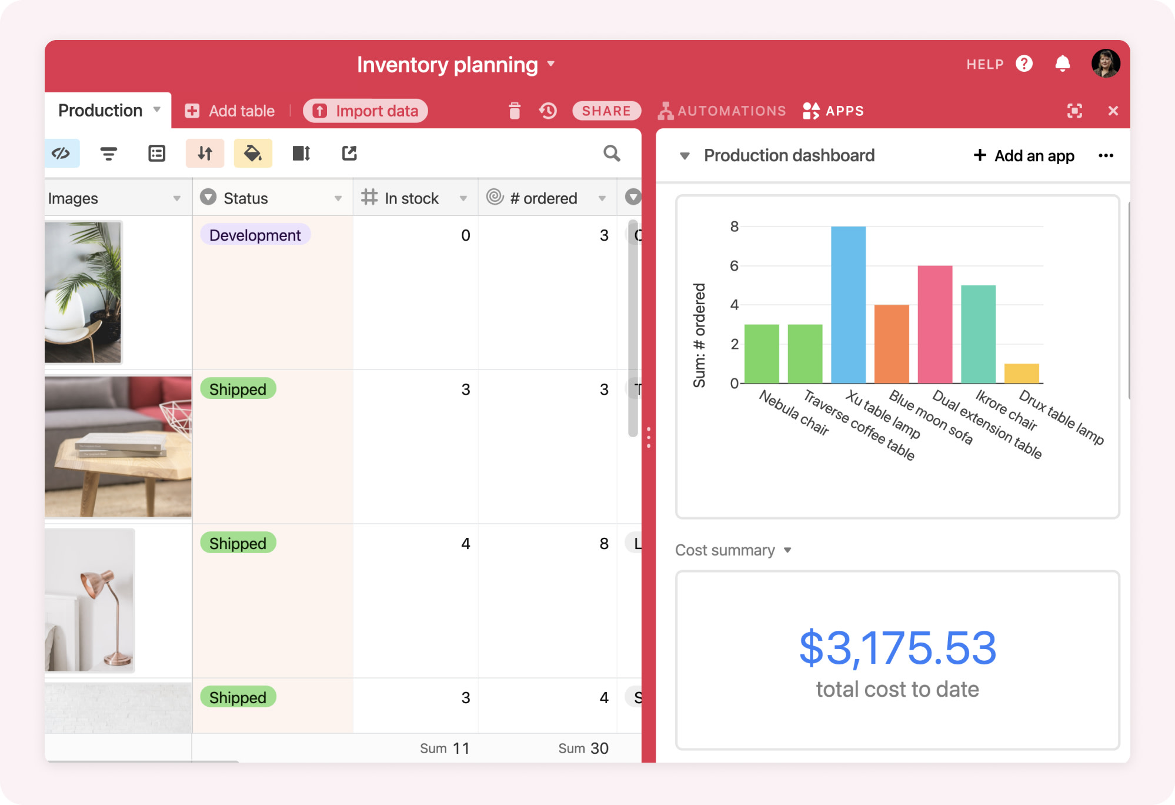Click Import data
This screenshot has height=805, width=1175.
365,111
